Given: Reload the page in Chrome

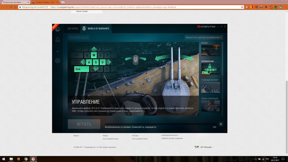Looking at the screenshot, I should (x=11, y=7).
